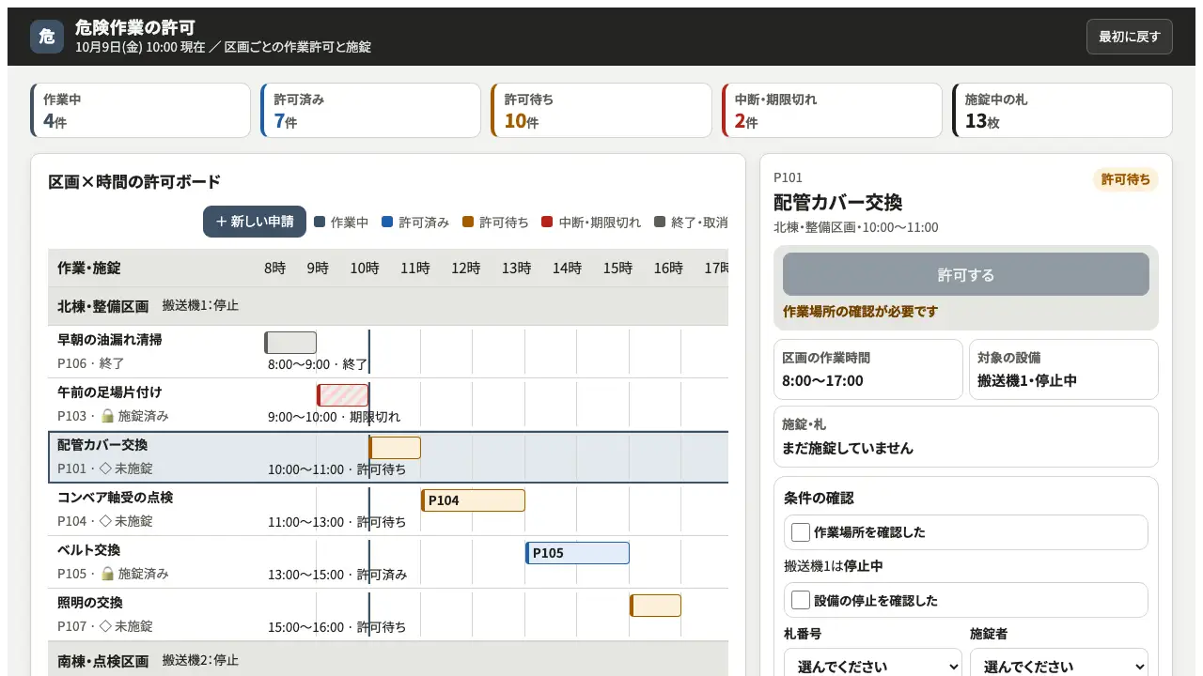The height and width of the screenshot is (676, 1203).
Task: Open the 施錠者 dropdown
Action: 1059,666
